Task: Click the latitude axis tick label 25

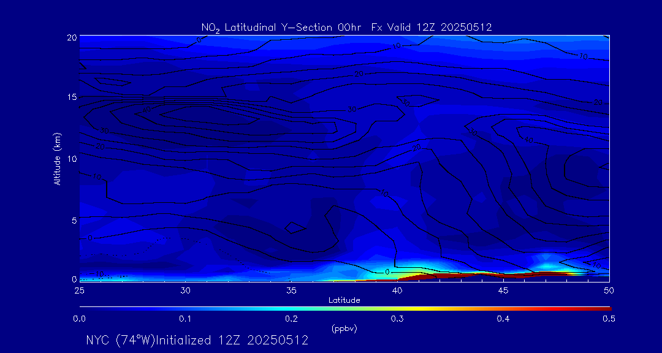Action: coord(79,290)
